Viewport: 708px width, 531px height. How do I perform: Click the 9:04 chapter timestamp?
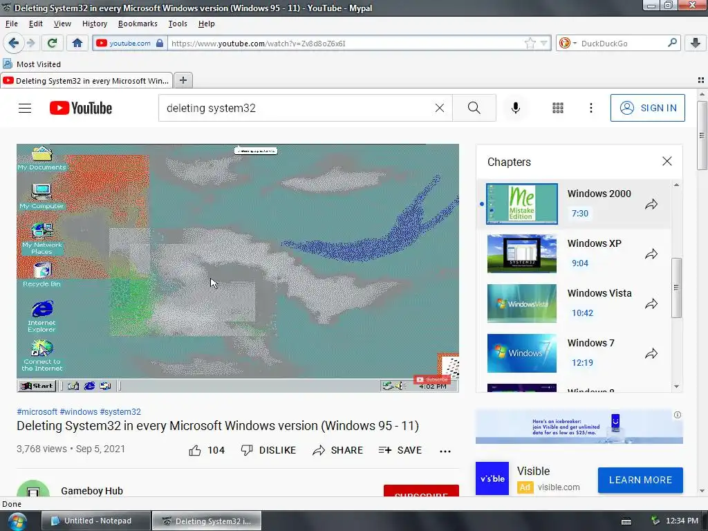[580, 263]
